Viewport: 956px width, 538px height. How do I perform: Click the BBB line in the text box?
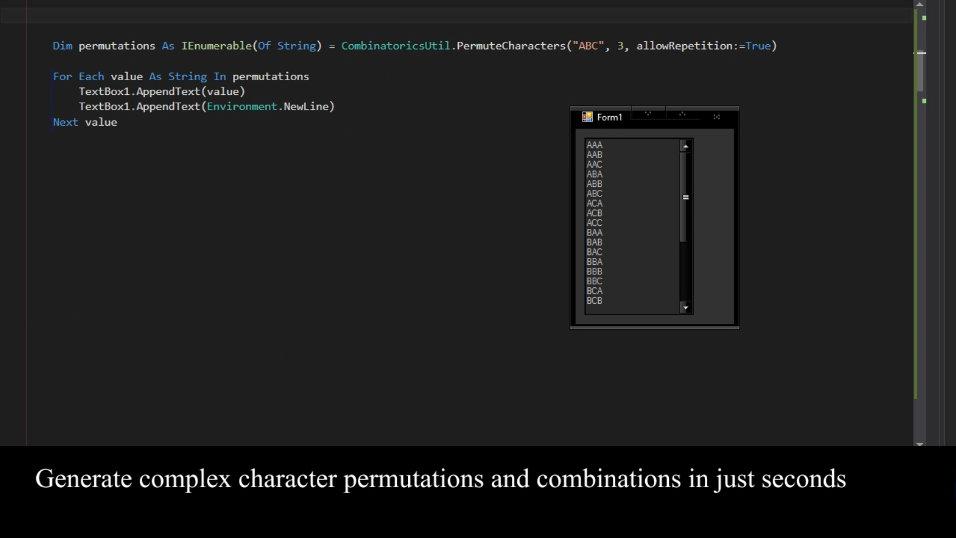tap(594, 271)
